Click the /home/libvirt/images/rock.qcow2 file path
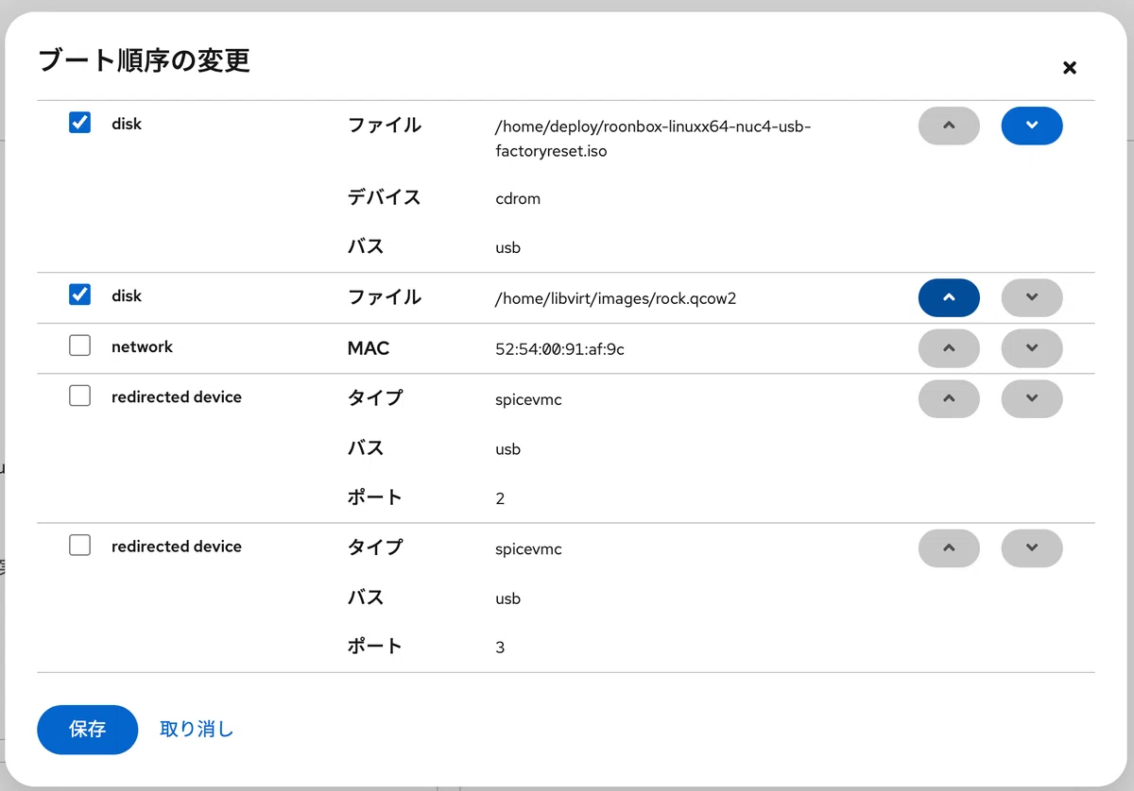Image resolution: width=1134 pixels, height=791 pixels. (x=615, y=298)
